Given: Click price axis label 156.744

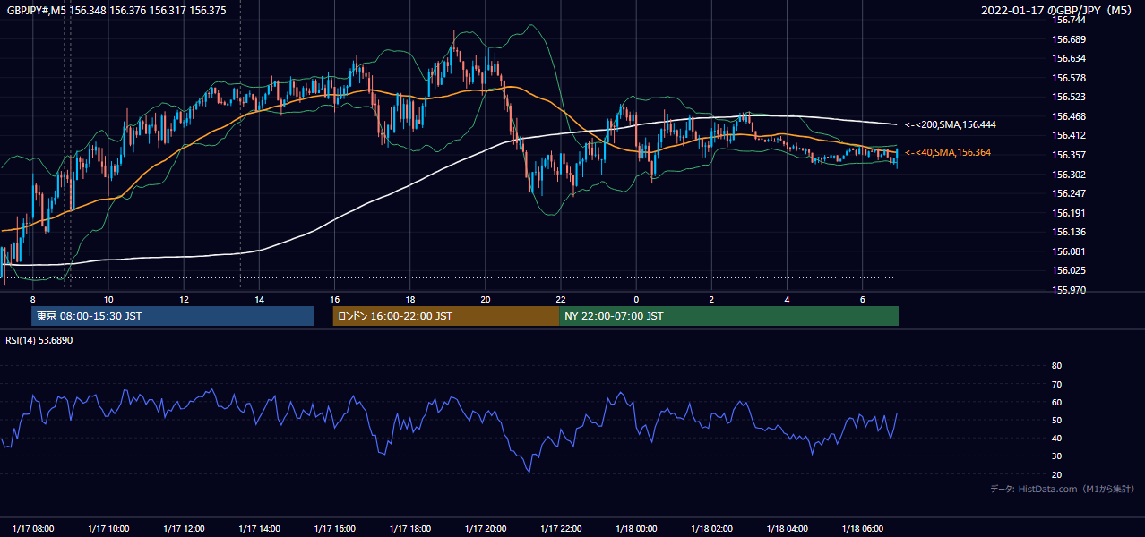Looking at the screenshot, I should 1069,20.
